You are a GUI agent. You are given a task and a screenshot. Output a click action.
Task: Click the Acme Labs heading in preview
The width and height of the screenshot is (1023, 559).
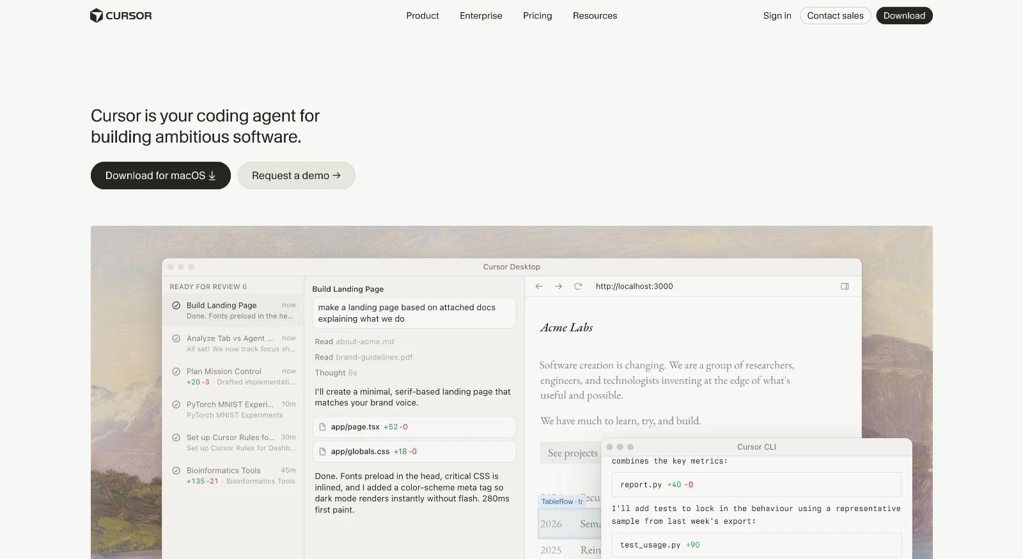point(566,327)
